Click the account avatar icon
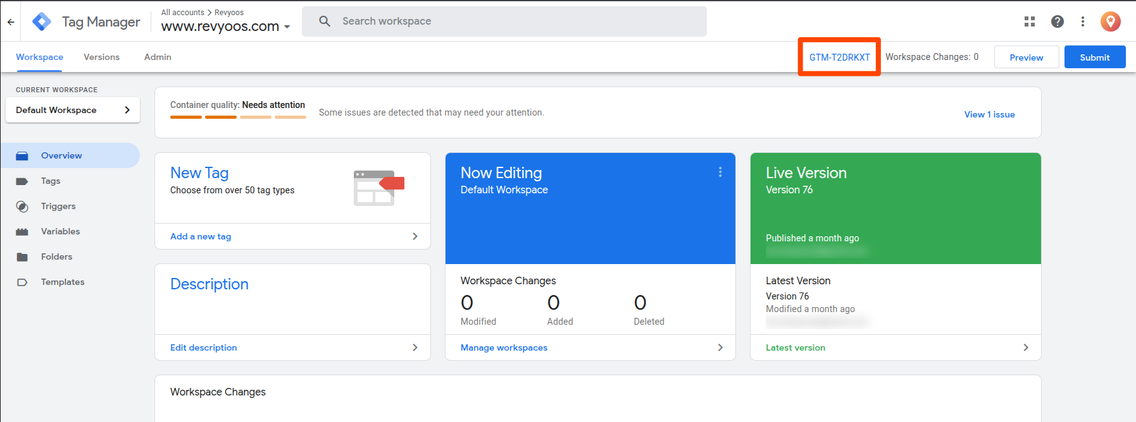This screenshot has height=422, width=1136. (x=1111, y=21)
